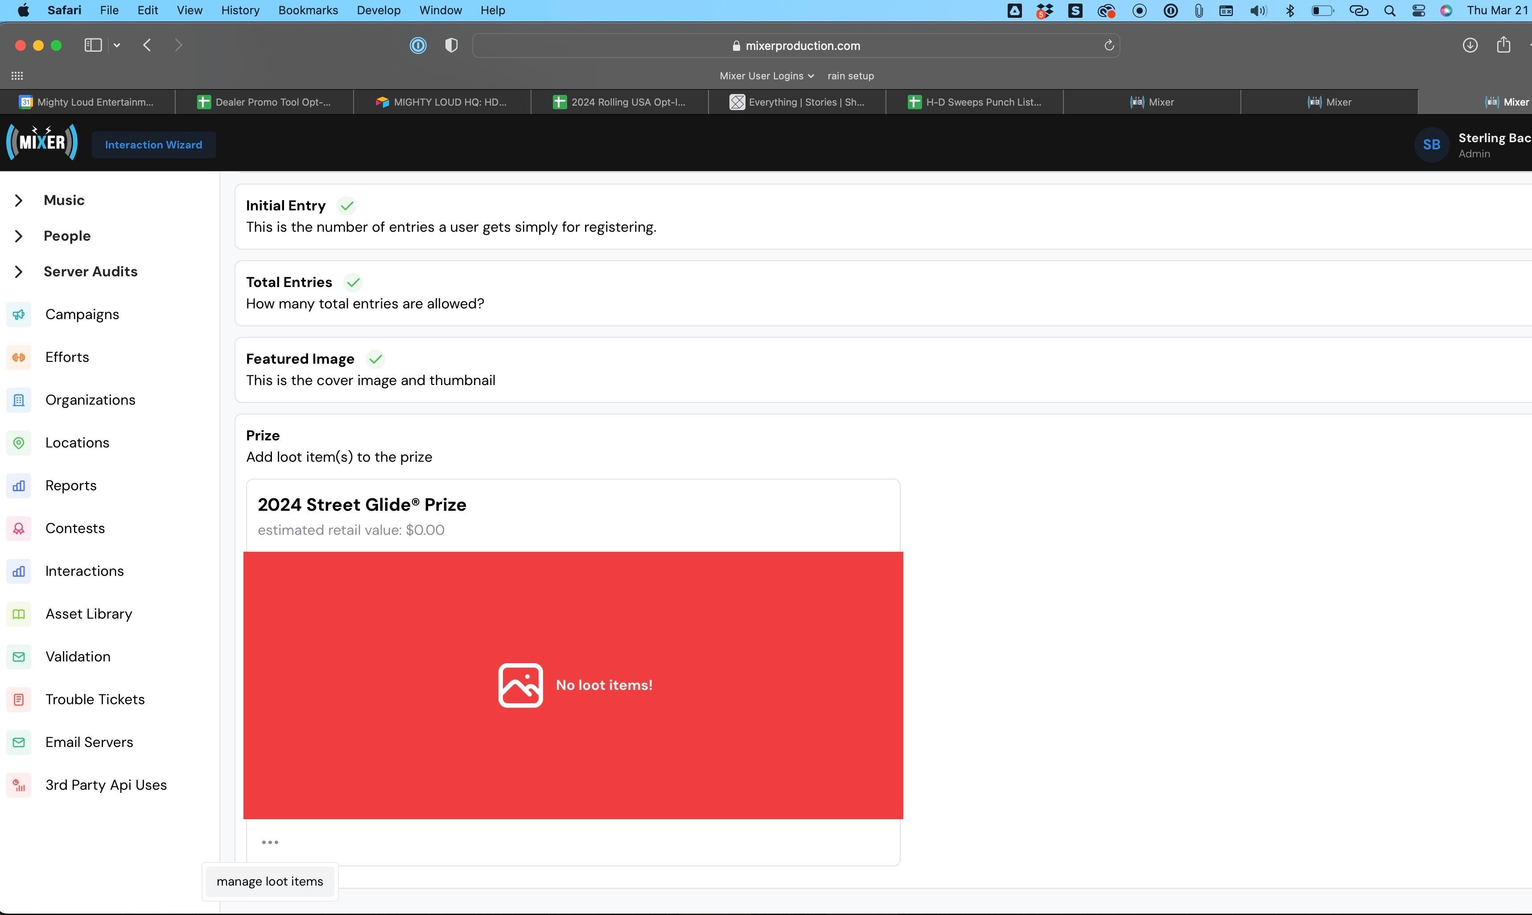
Task: Open the Mixer User Logins bookmarks dropdown
Action: point(766,76)
